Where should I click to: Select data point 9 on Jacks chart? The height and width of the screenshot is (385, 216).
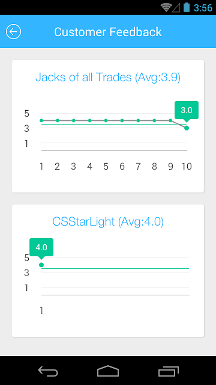click(170, 120)
